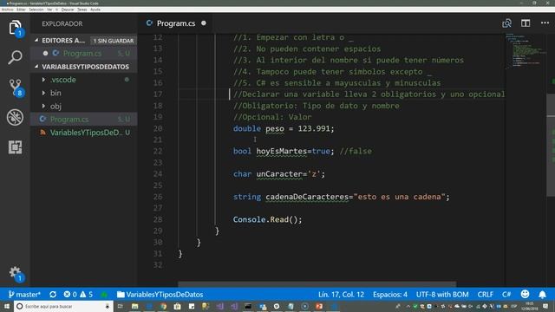Image resolution: width=555 pixels, height=312 pixels.
Task: Open the Ver menu
Action: coord(49,10)
